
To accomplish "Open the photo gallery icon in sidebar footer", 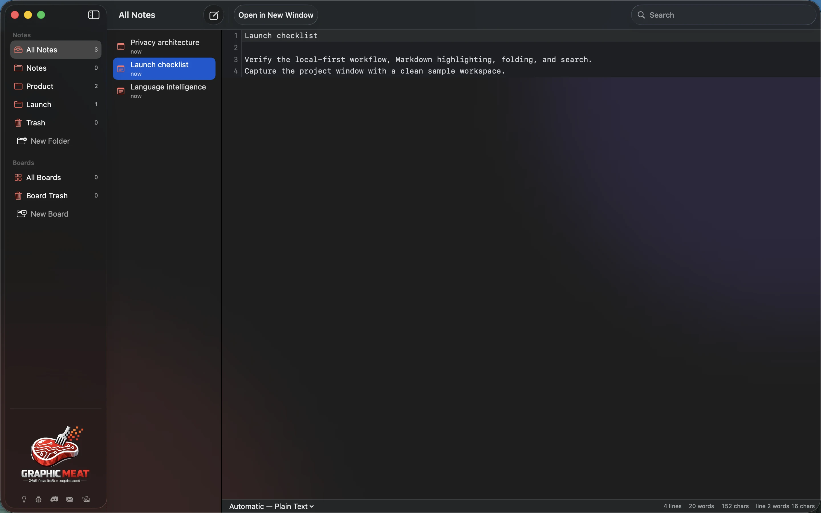I will (x=86, y=499).
